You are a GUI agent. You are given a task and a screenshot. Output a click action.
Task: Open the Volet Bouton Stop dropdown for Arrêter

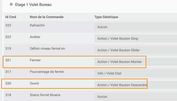click(x=136, y=39)
